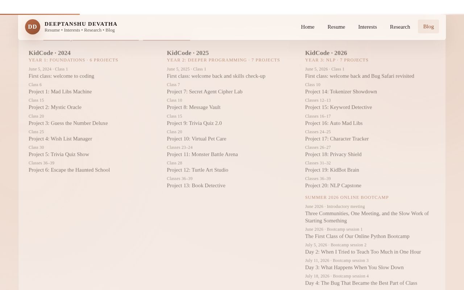Read 'The First Class of Our Online Python Bootcamp'
Viewport: 464px width, 290px height.
pos(357,236)
